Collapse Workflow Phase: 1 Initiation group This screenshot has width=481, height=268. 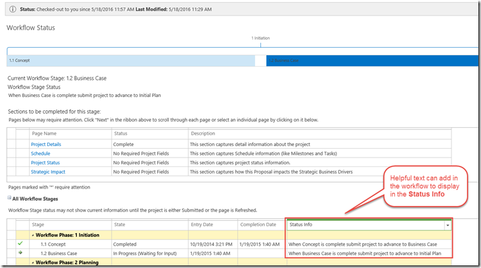pos(33,236)
